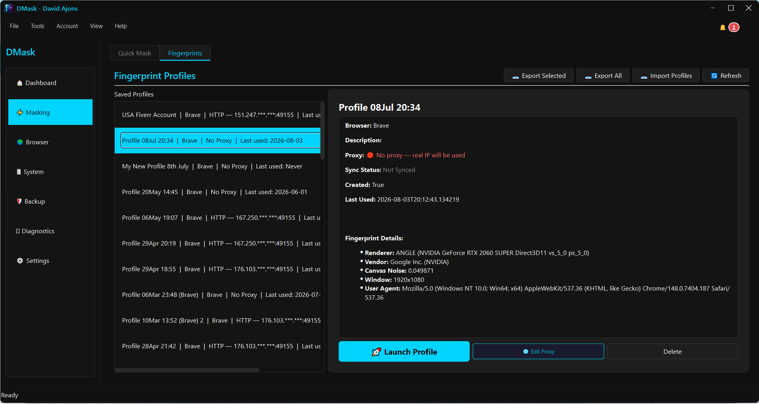Click the globe icon on Edit Proxy
This screenshot has width=759, height=404.
[x=526, y=351]
